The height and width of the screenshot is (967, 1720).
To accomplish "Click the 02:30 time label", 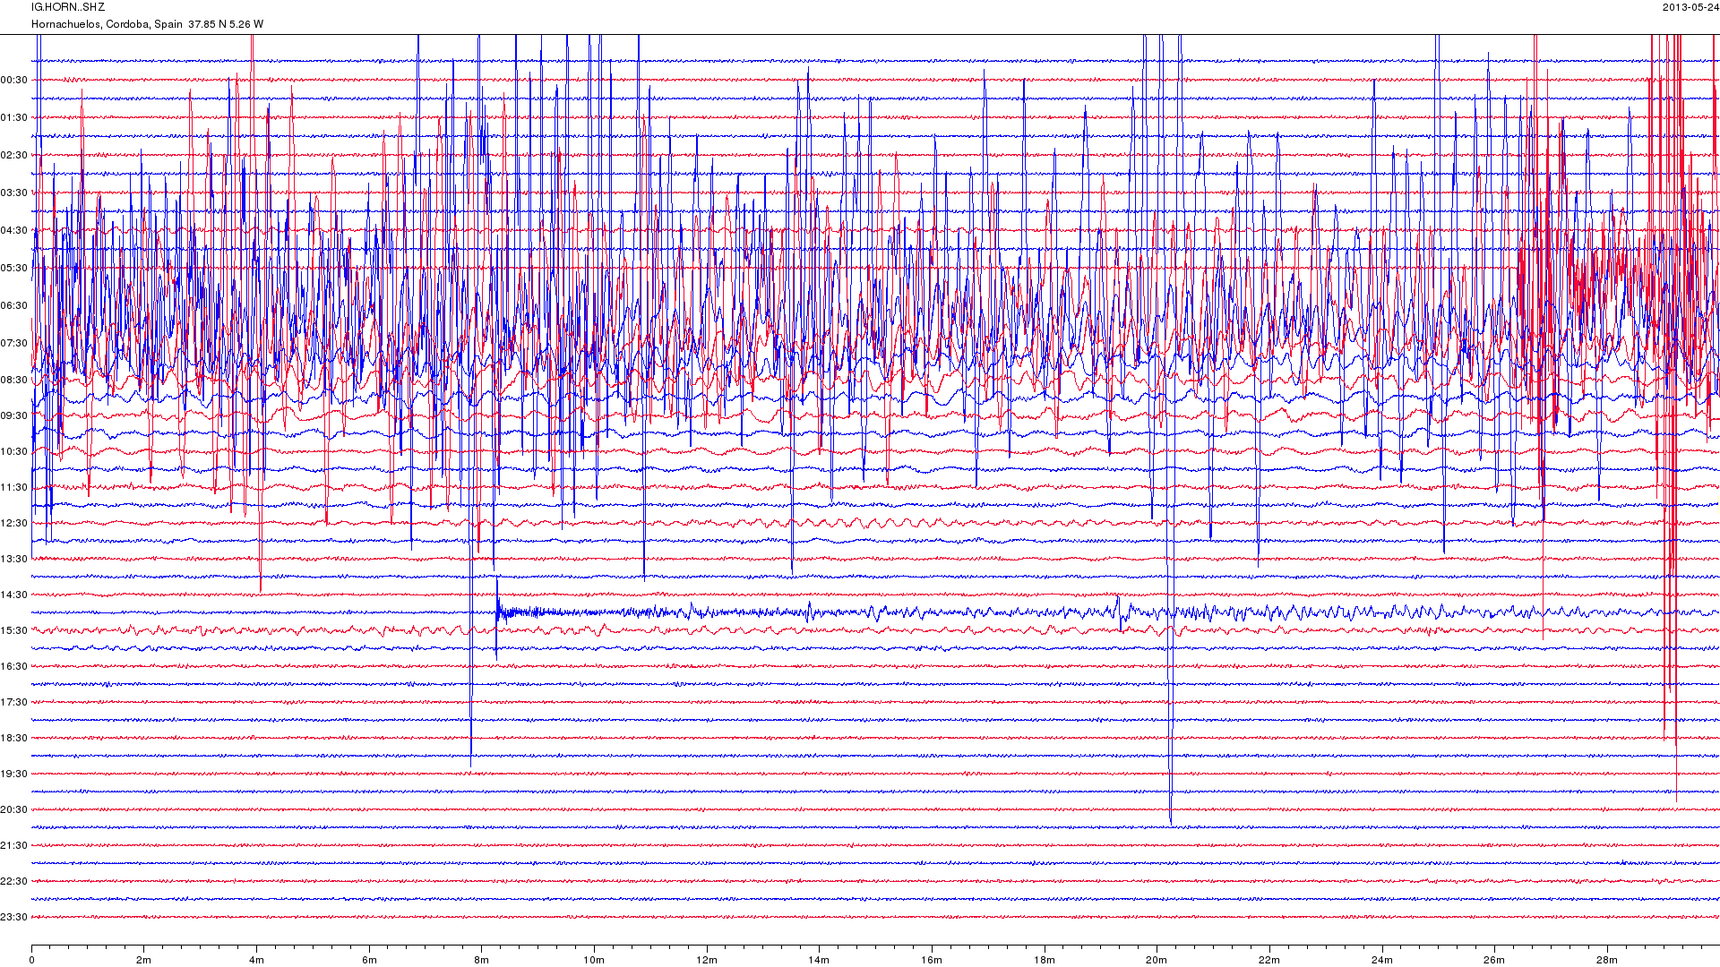I will tap(14, 156).
